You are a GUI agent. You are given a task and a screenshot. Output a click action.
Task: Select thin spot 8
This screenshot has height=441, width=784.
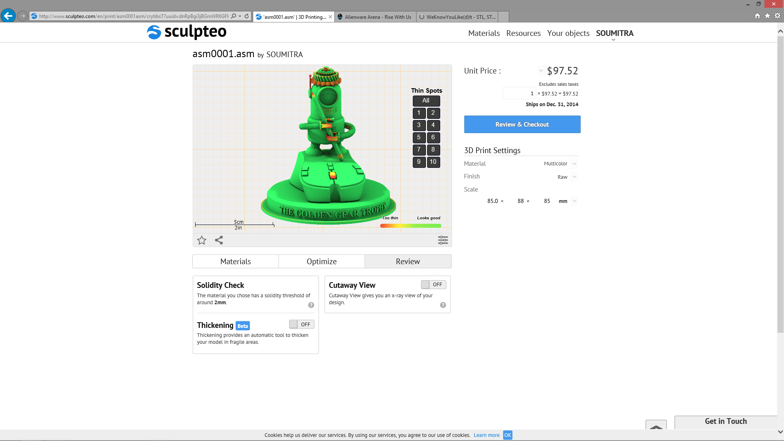click(434, 150)
